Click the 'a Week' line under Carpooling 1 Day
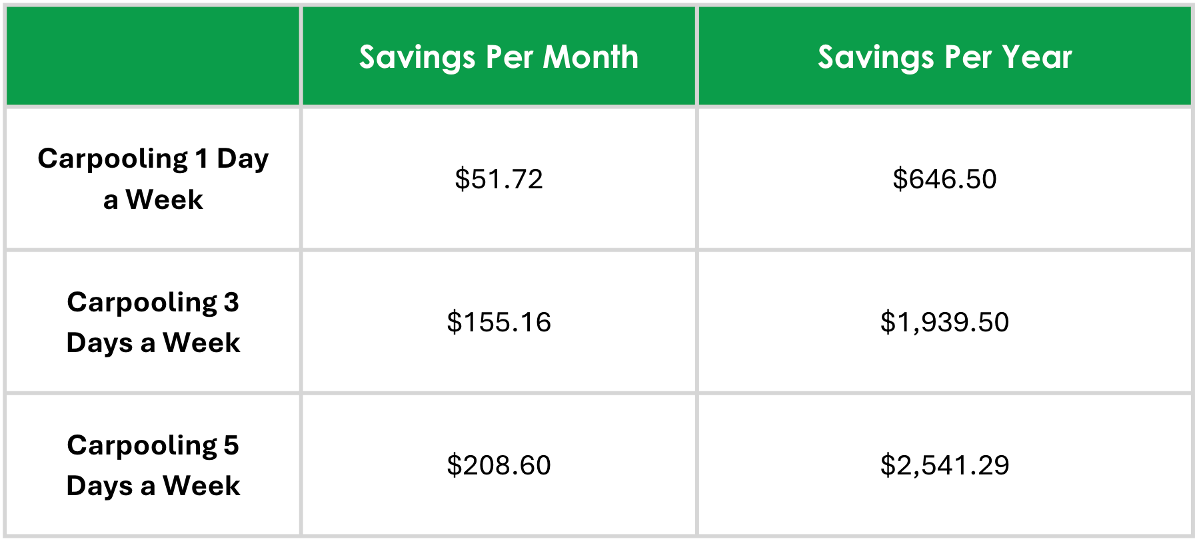Screen dimensions: 1201x543 click(x=153, y=200)
